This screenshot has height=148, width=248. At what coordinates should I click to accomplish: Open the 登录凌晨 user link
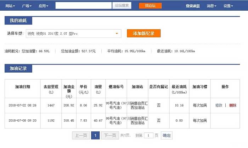coord(192,6)
